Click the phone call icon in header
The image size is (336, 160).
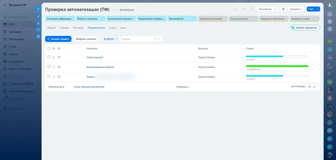tap(235, 9)
